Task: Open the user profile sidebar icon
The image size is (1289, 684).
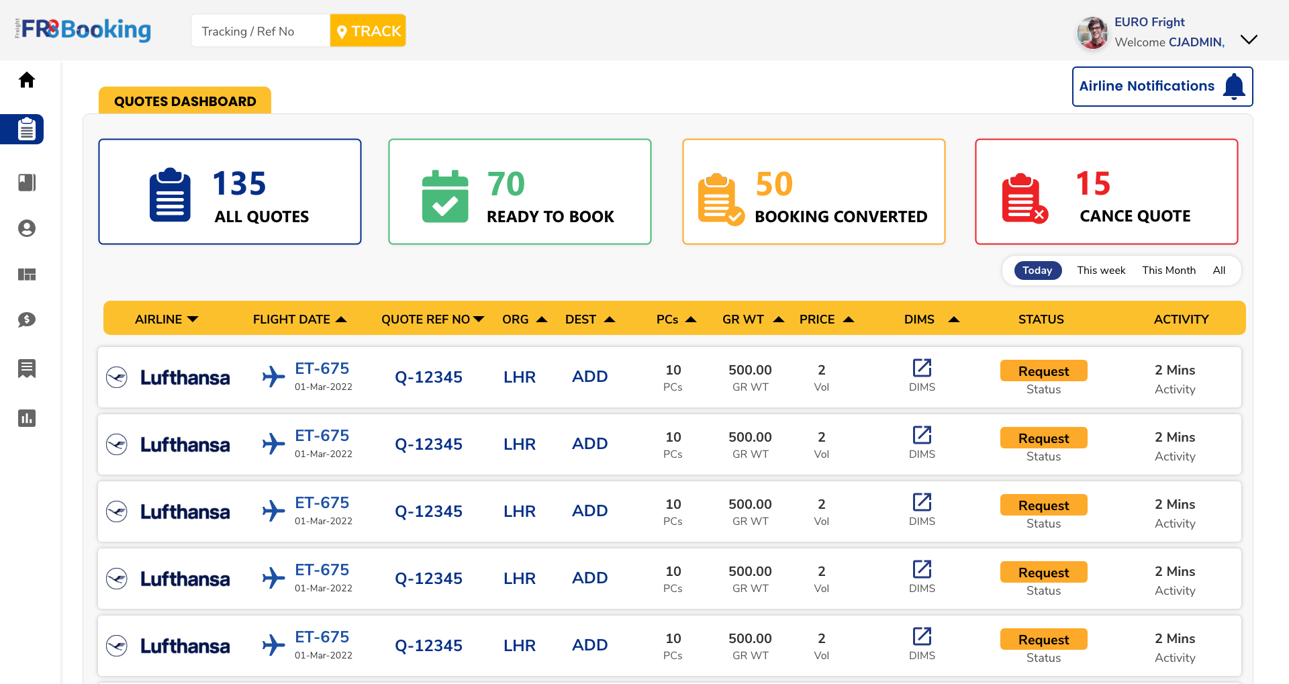Action: [27, 228]
